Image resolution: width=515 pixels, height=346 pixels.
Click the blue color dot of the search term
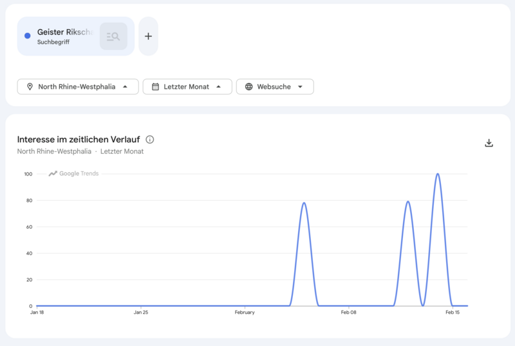27,36
